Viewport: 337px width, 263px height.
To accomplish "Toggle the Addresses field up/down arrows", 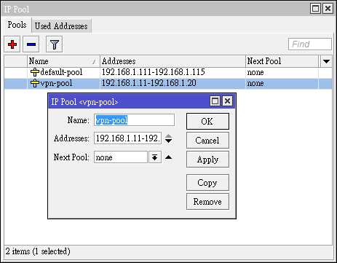I will coord(168,138).
